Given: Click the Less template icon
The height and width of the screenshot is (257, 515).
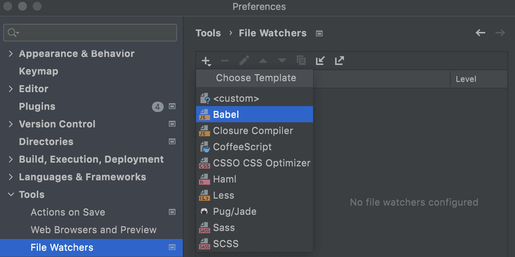Looking at the screenshot, I should coord(204,195).
